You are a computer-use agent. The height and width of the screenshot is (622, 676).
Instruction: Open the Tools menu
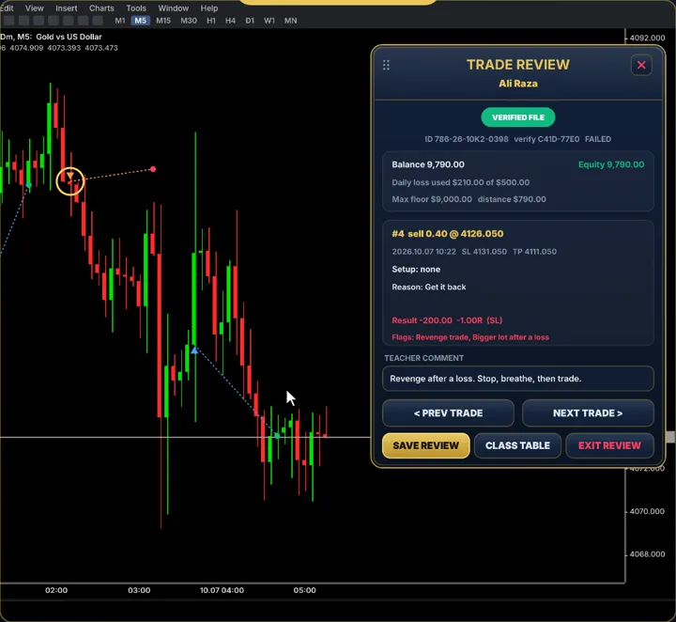(x=136, y=8)
